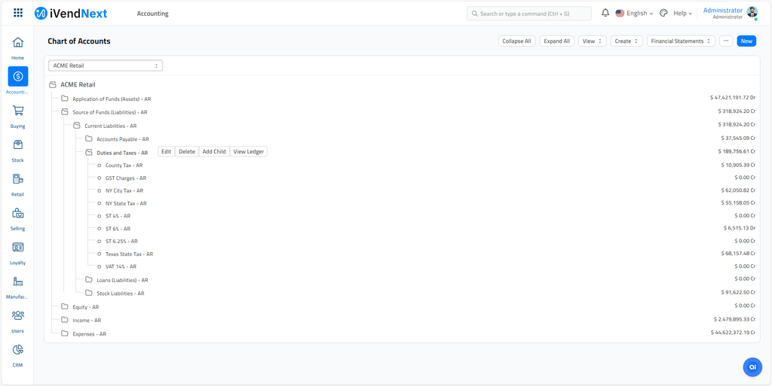Select the NY City Tax - AR account
Image resolution: width=772 pixels, height=386 pixels.
click(124, 191)
